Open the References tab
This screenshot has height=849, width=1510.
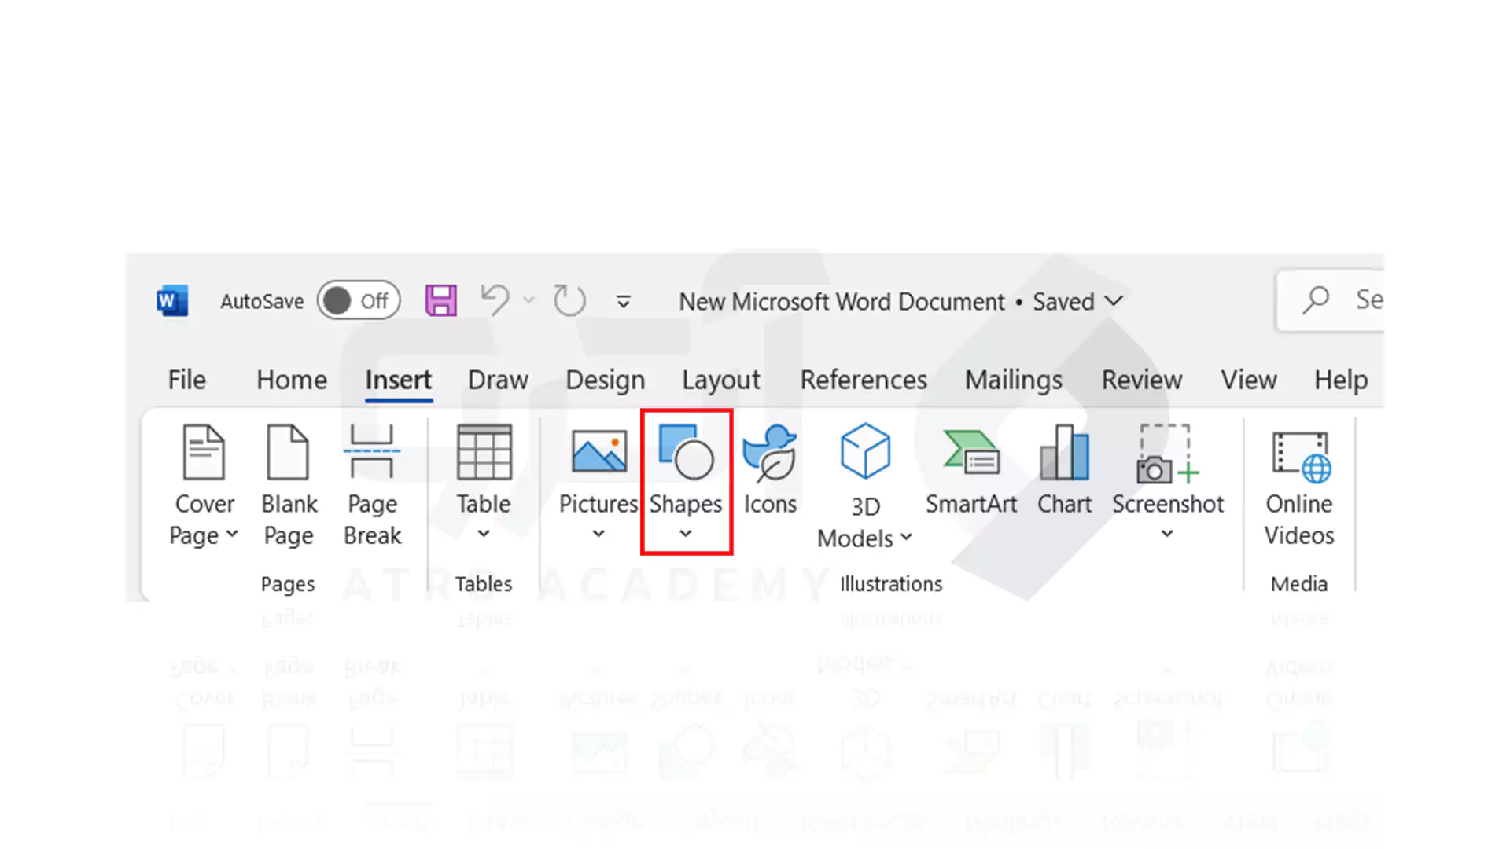[864, 380]
